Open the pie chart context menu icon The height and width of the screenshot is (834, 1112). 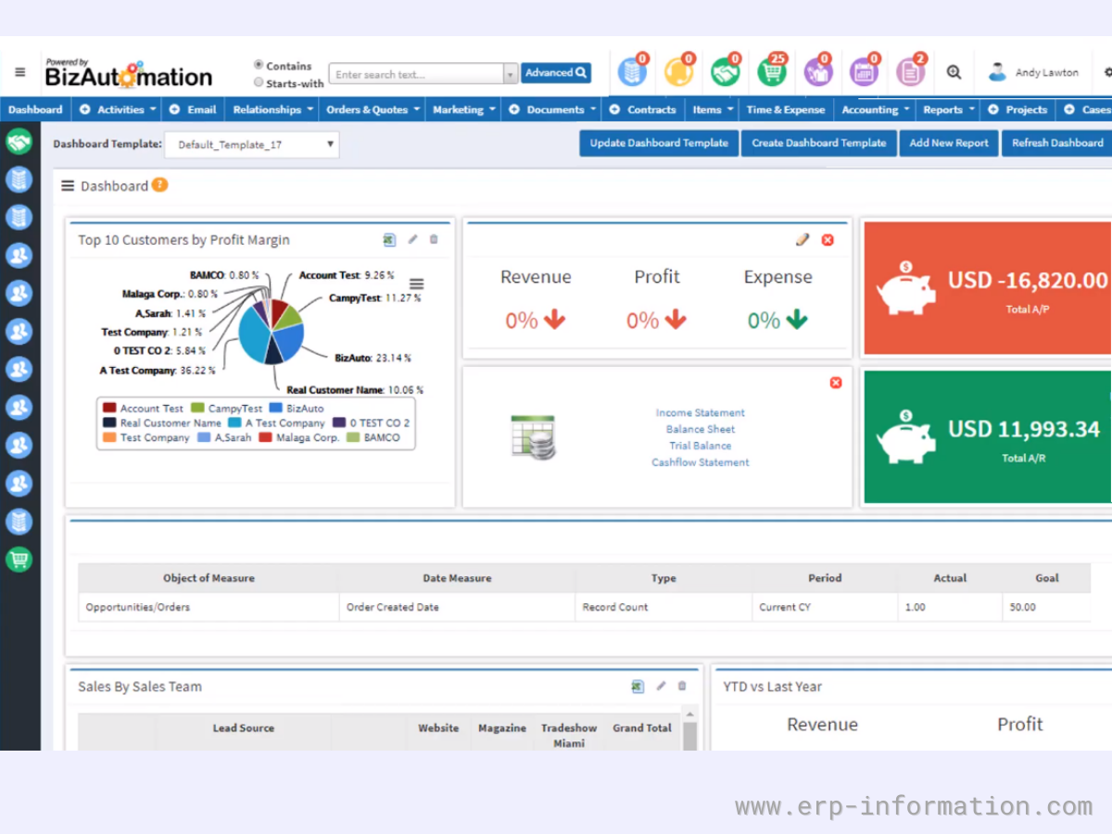point(417,284)
